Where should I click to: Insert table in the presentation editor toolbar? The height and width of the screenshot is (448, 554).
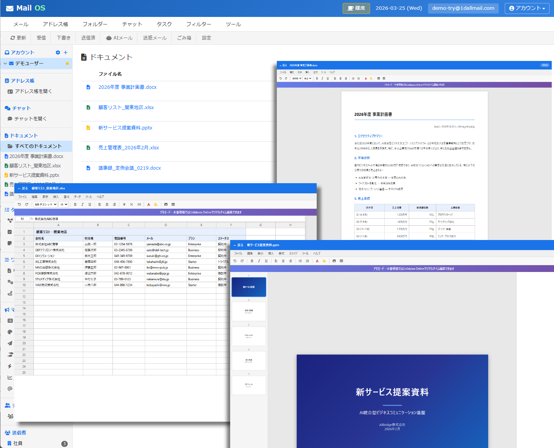341,261
